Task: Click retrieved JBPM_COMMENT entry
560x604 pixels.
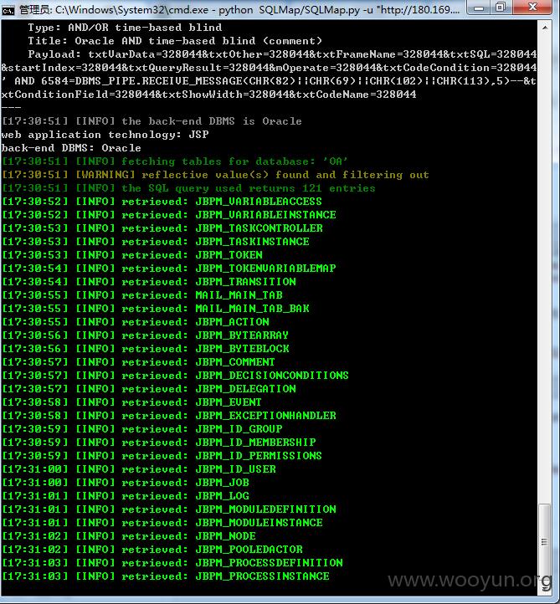Action: [139, 362]
